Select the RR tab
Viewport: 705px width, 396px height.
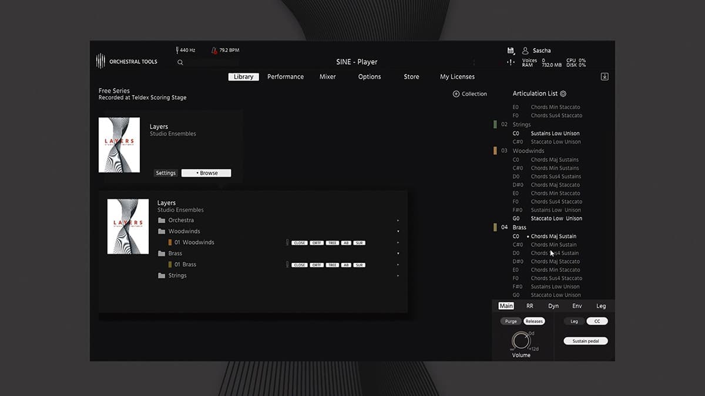(530, 306)
